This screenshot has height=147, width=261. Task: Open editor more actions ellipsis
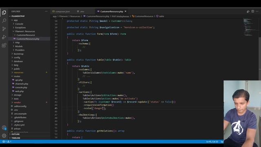(x=257, y=11)
